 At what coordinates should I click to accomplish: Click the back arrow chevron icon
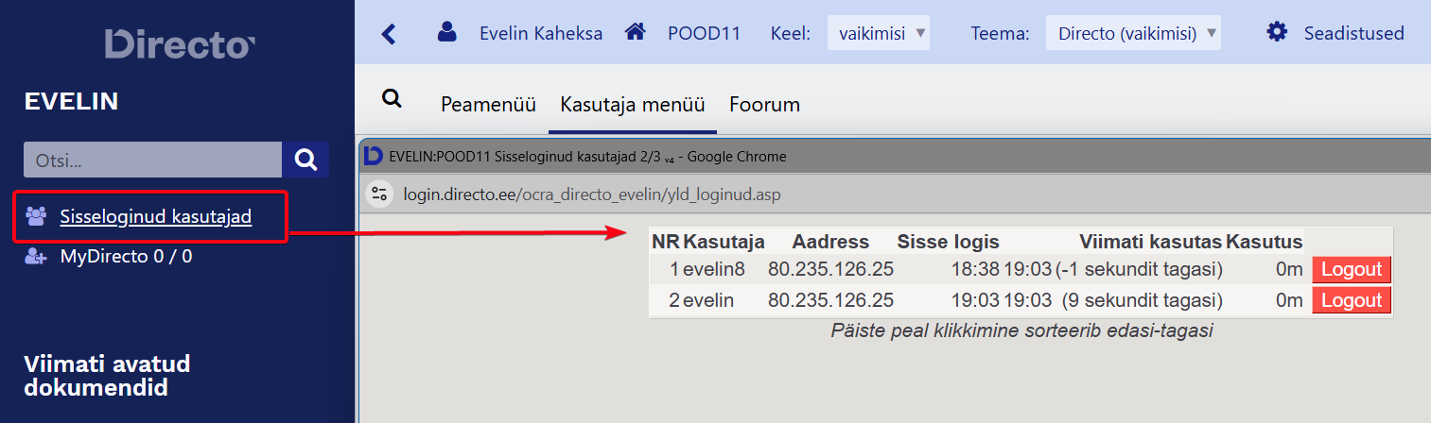point(388,34)
